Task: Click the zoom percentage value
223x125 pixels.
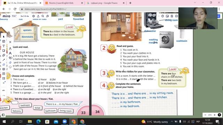Action: [210, 115]
